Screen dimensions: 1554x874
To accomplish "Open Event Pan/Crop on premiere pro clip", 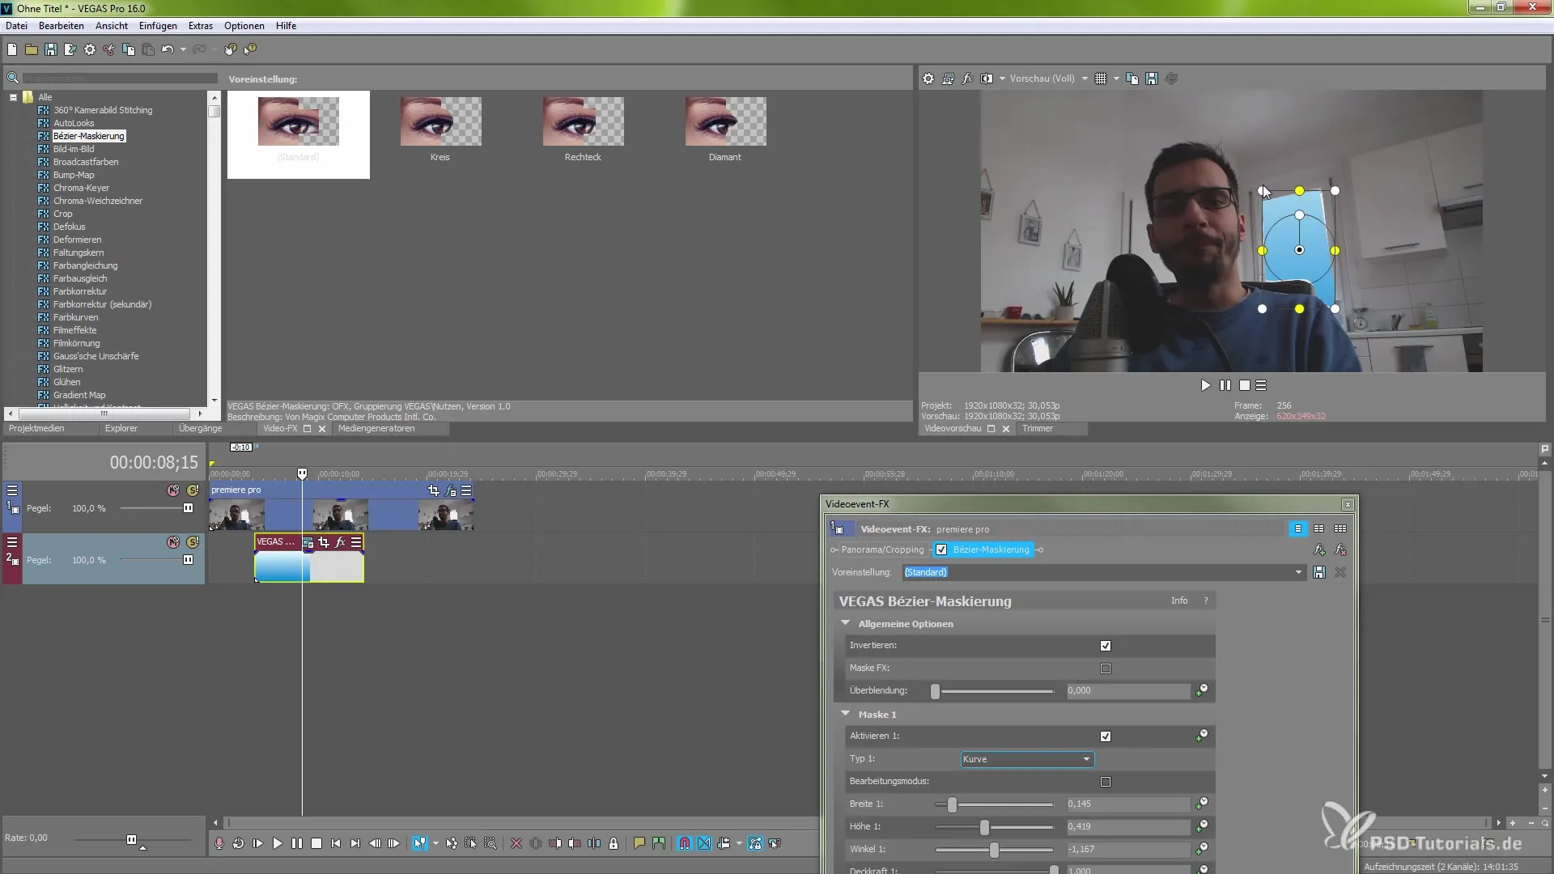I will pyautogui.click(x=434, y=490).
